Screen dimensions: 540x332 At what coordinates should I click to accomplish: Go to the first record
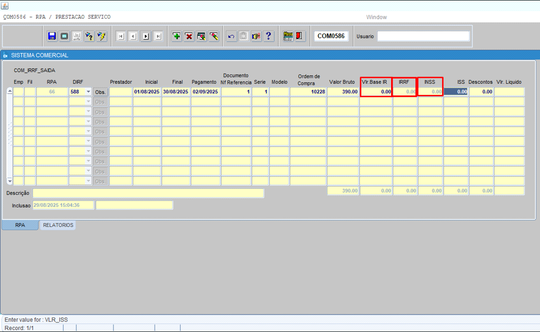[x=121, y=36]
